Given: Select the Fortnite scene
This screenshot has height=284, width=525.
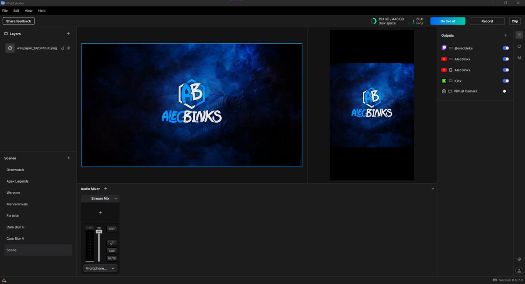Looking at the screenshot, I should coord(38,216).
